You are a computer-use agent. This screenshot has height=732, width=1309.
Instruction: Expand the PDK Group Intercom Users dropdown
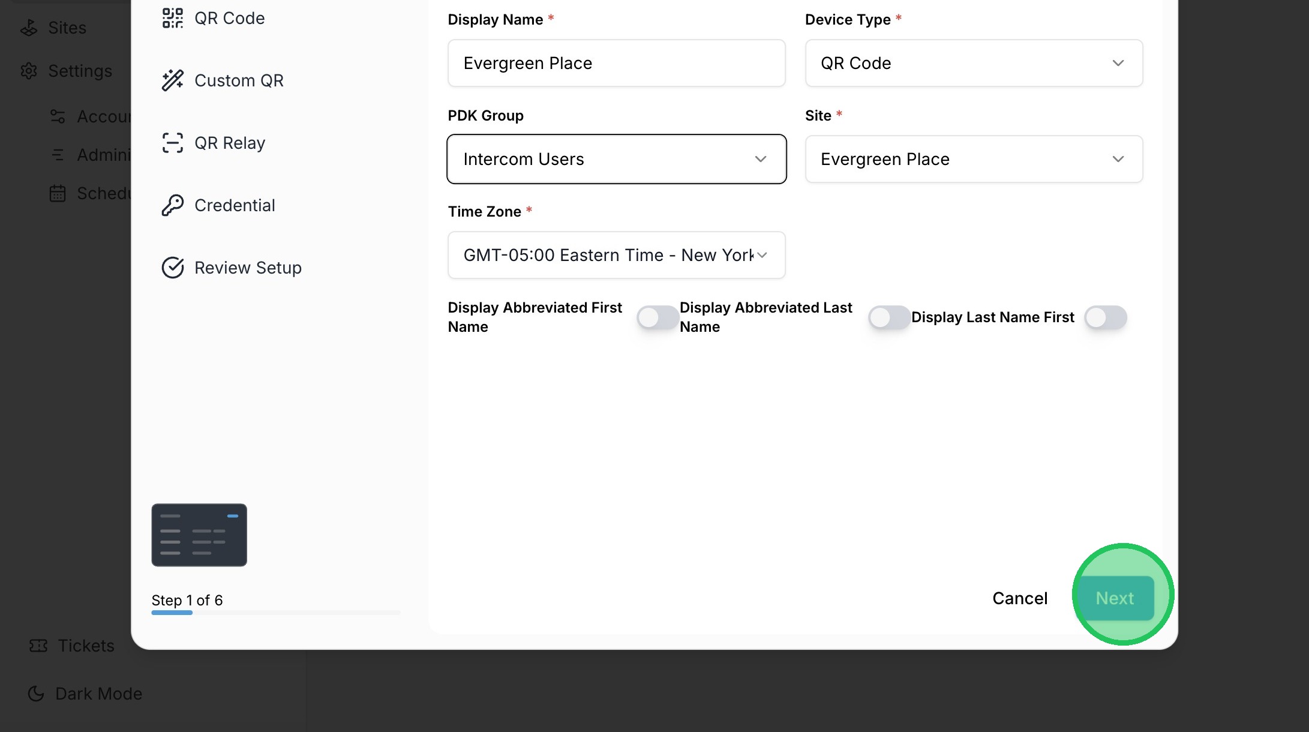(616, 159)
